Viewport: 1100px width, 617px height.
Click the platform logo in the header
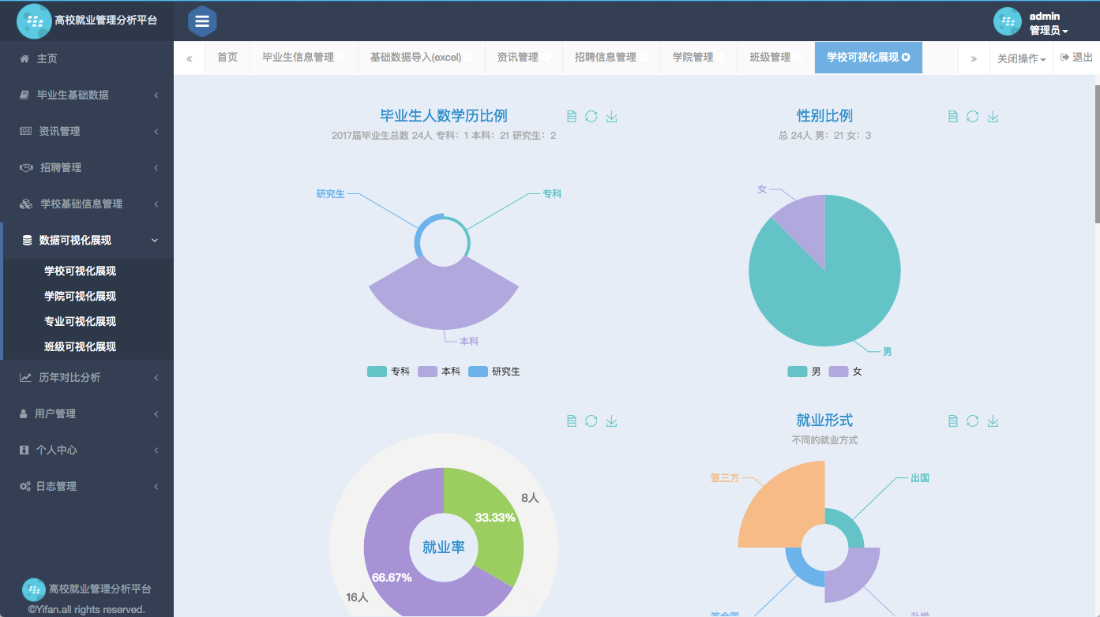(x=34, y=21)
